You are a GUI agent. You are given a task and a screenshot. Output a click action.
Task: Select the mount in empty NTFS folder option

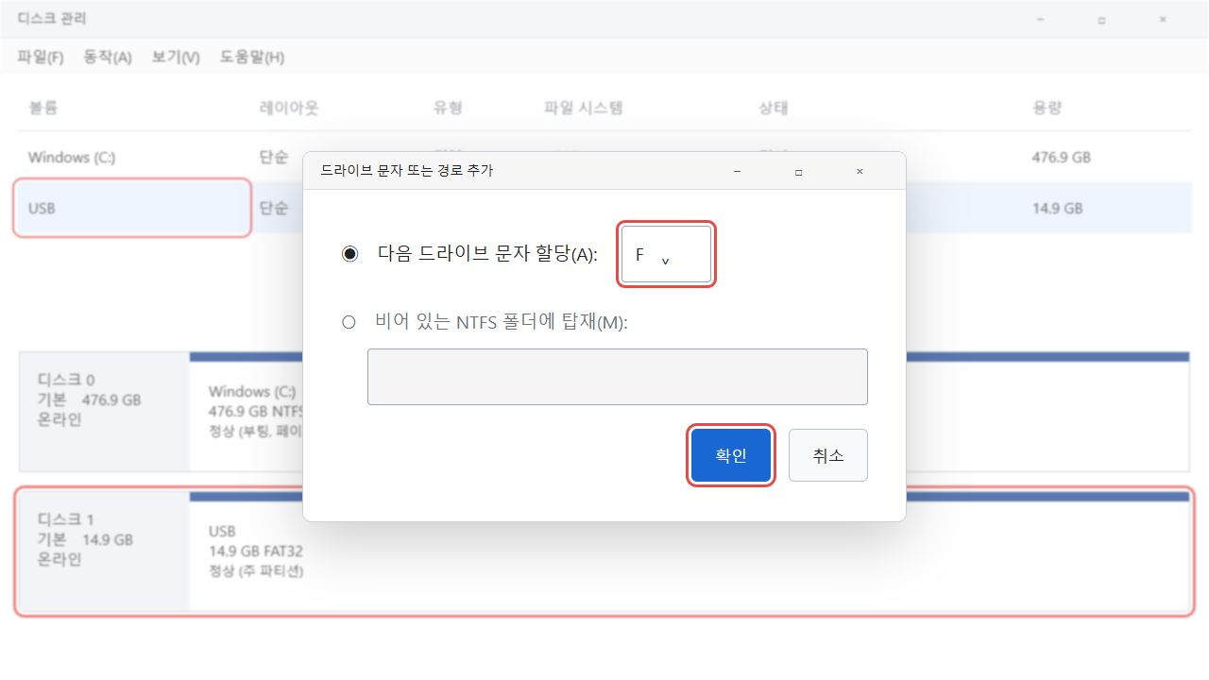tap(349, 322)
